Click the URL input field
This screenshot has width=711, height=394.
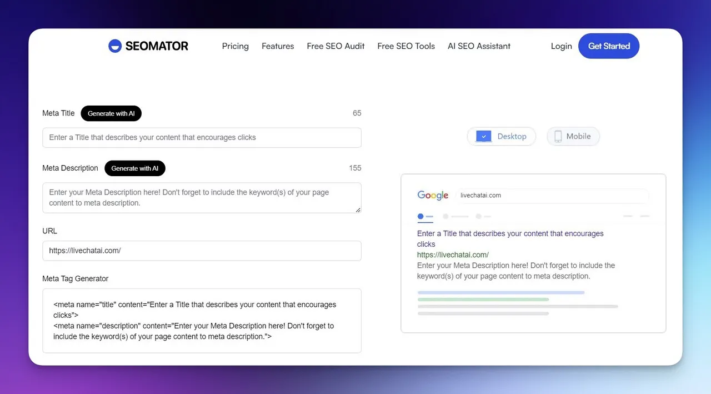click(202, 251)
